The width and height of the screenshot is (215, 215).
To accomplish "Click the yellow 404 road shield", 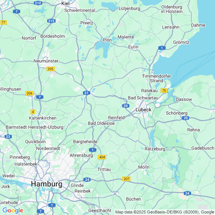I will point(102,157).
